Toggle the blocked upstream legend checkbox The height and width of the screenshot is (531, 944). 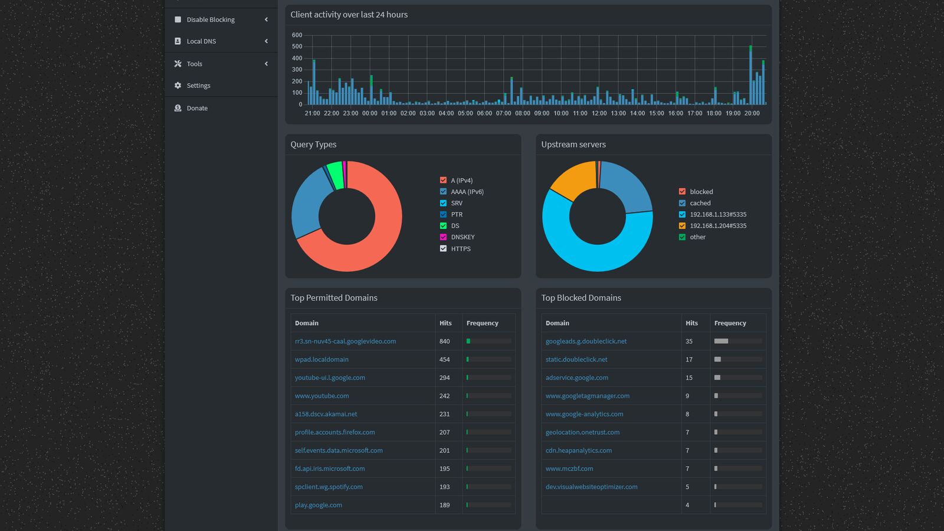click(682, 191)
